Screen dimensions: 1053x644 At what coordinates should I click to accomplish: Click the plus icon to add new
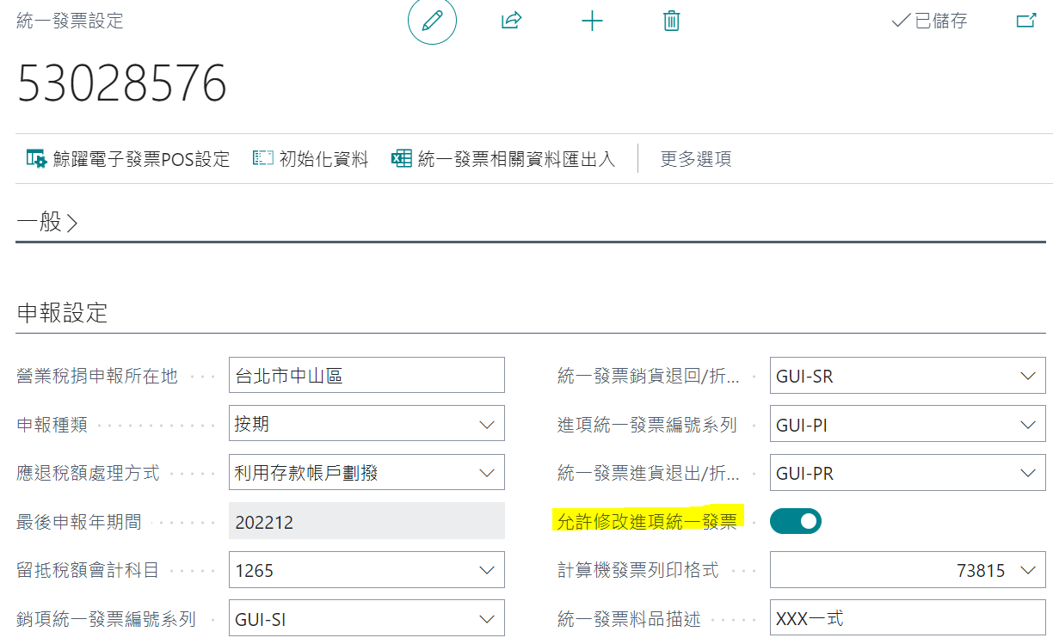pos(592,21)
